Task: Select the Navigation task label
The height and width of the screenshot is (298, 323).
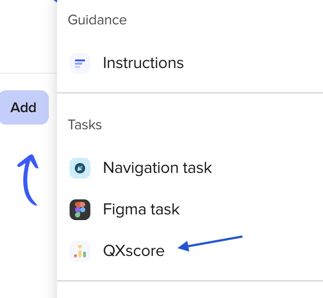Action: [x=157, y=168]
